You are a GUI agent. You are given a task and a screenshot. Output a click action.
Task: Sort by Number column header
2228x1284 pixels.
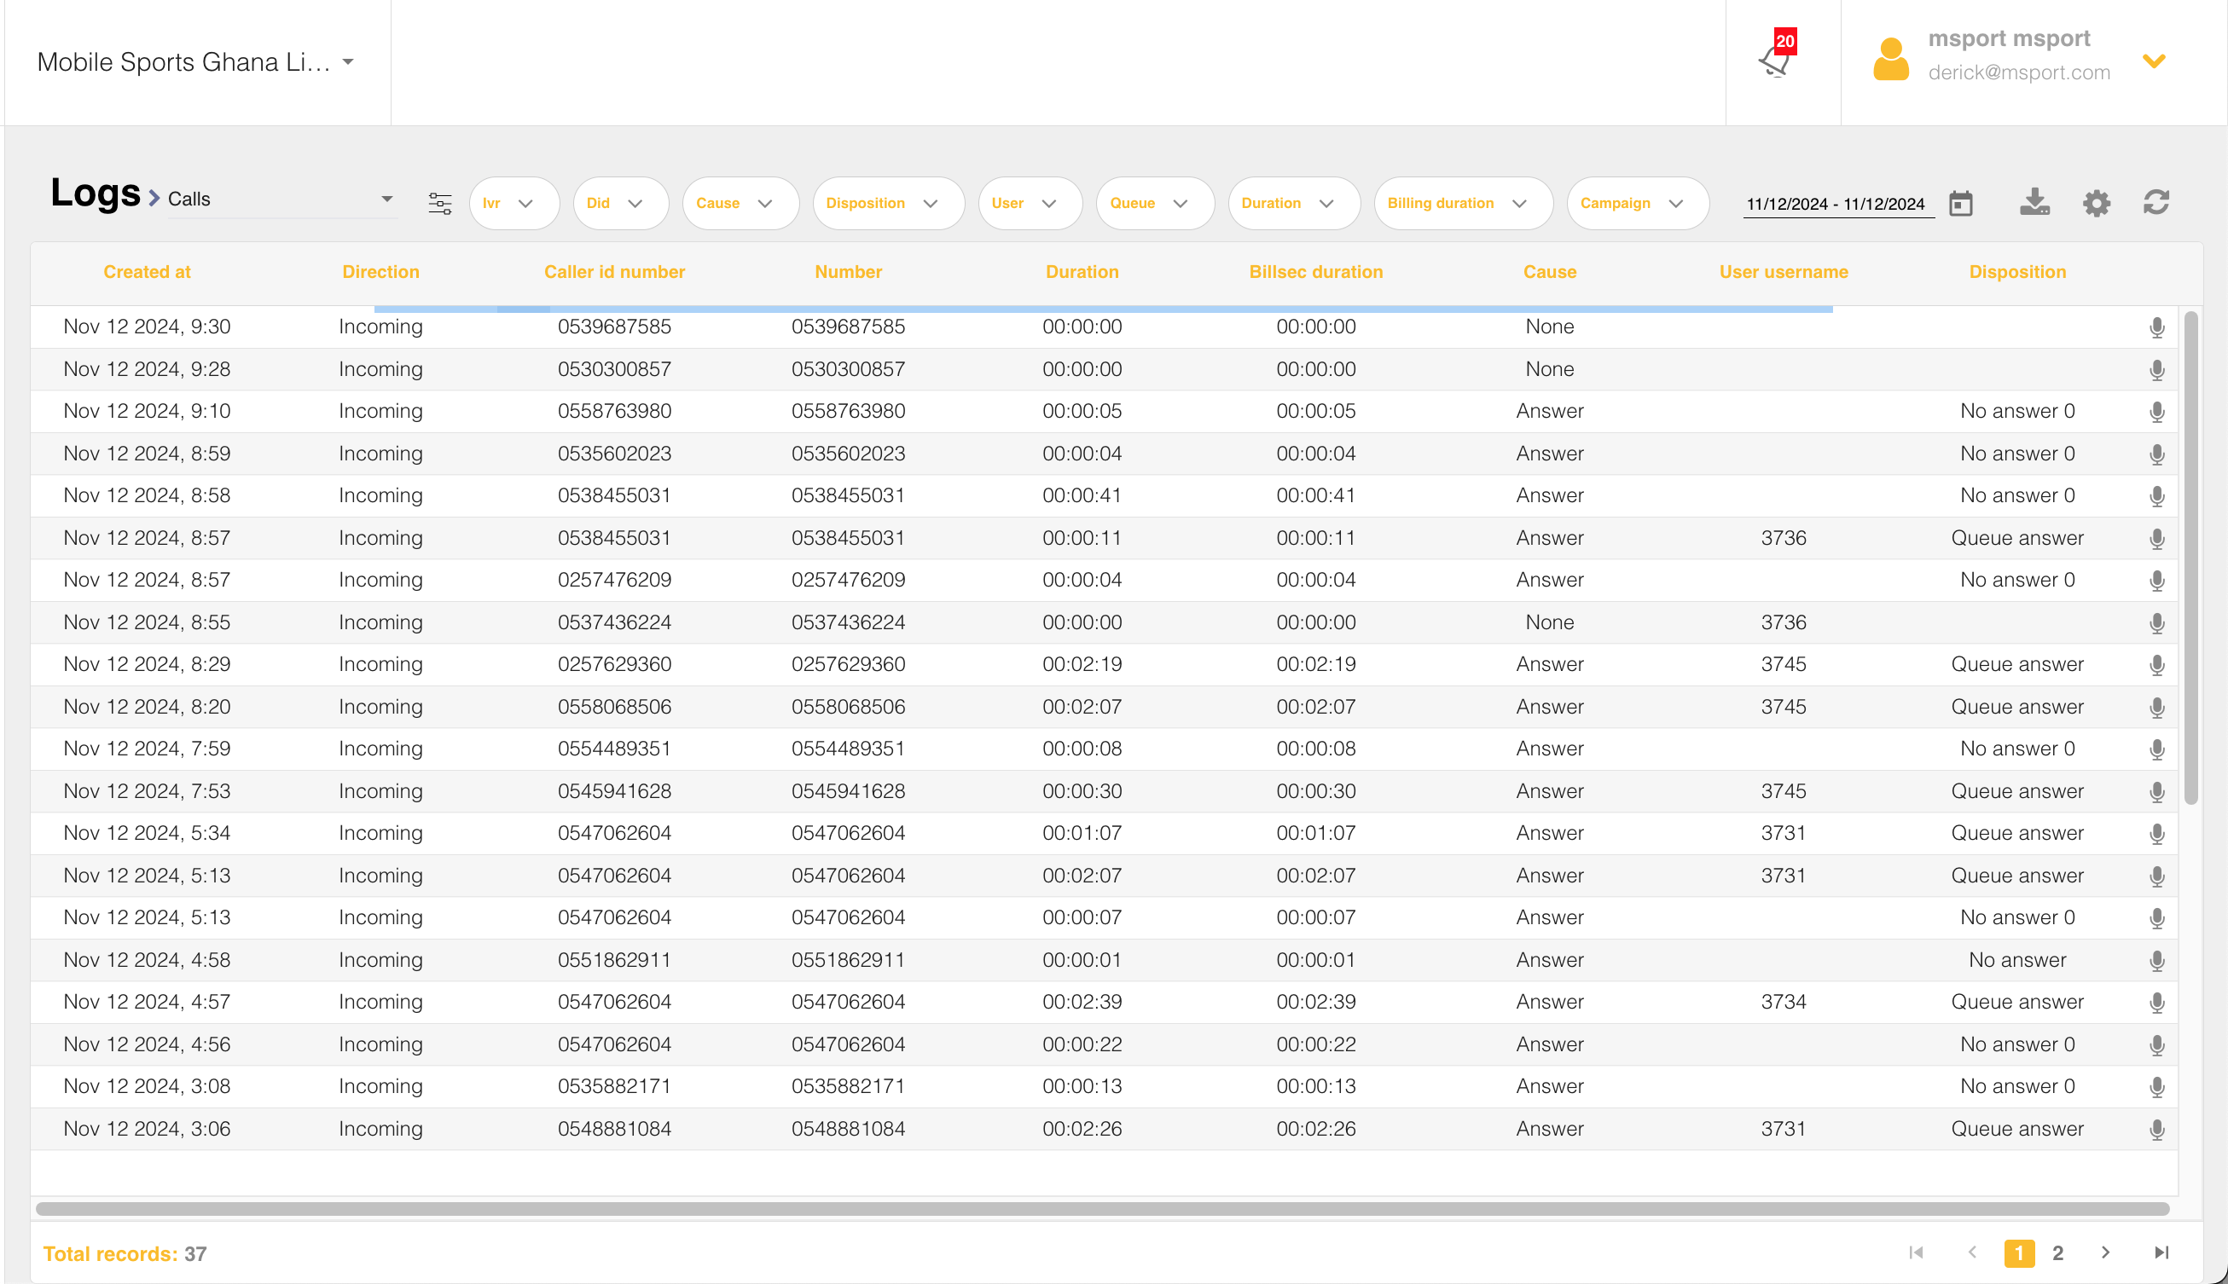[849, 272]
